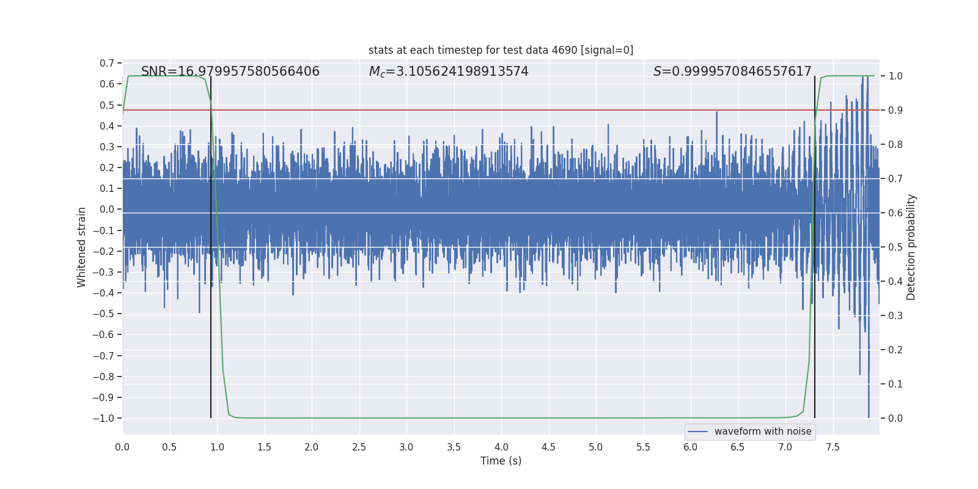This screenshot has width=978, height=489.
Task: Select the 'Whitened strain' y-axis label
Action: pyautogui.click(x=82, y=247)
